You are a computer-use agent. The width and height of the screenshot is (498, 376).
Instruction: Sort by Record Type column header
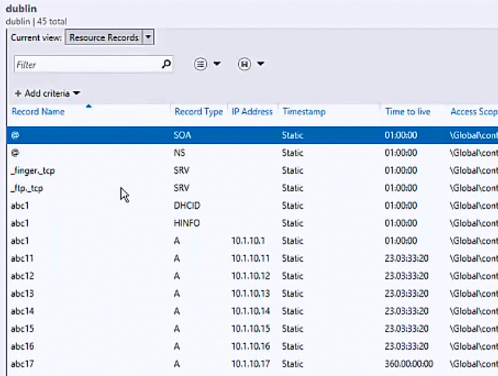[x=198, y=111]
